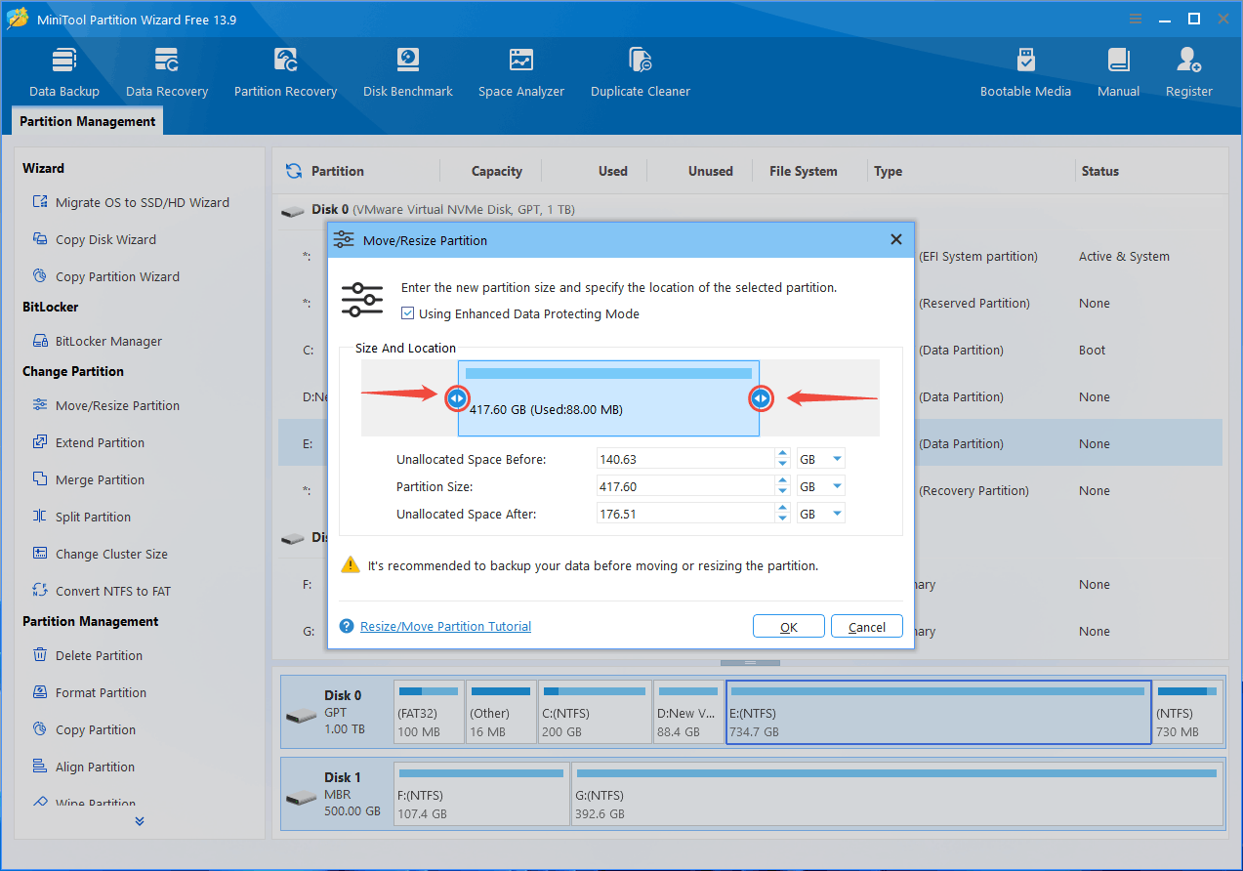Click right resize handle of partition bar
This screenshot has height=871, width=1243.
coord(761,397)
